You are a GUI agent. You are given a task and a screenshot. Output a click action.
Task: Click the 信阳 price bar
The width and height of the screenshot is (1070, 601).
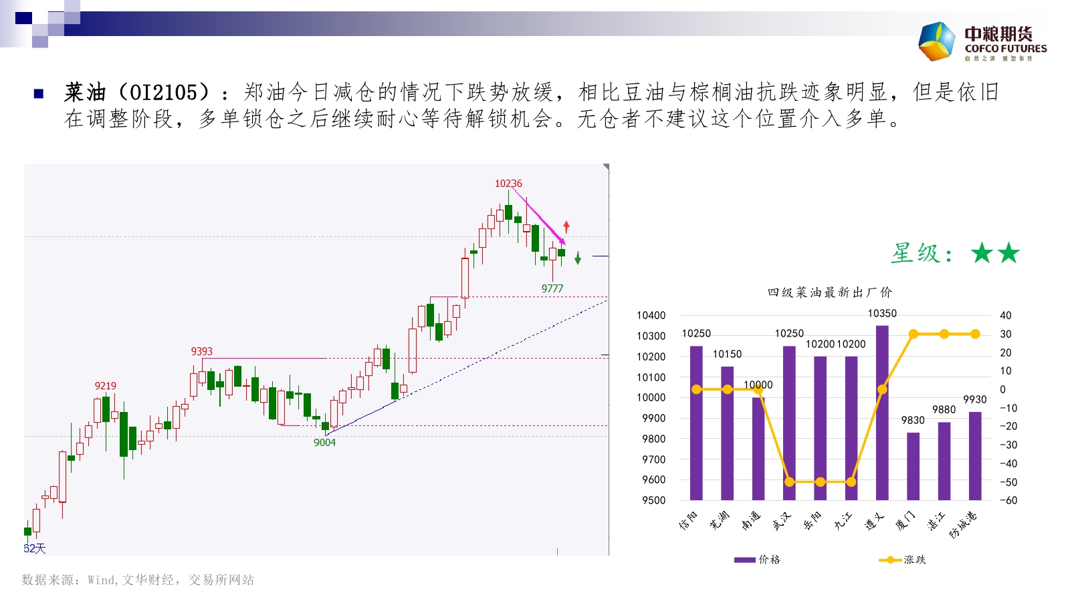pos(696,423)
